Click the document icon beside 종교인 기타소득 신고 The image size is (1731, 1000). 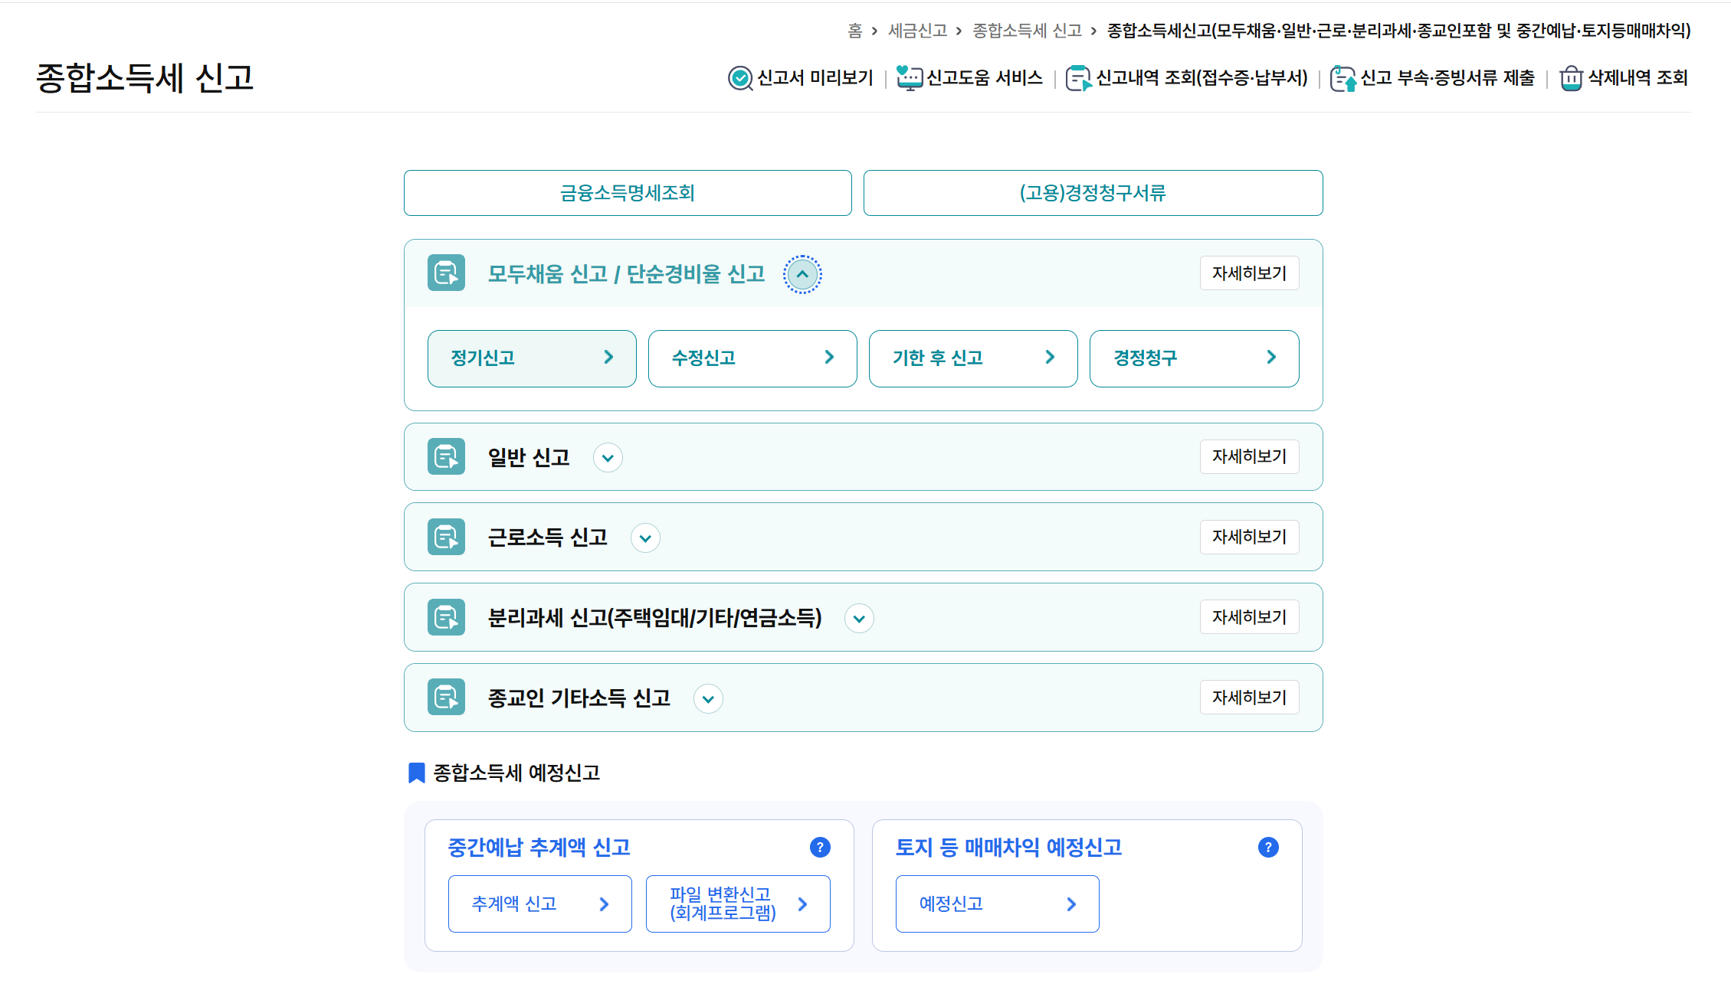click(x=446, y=698)
